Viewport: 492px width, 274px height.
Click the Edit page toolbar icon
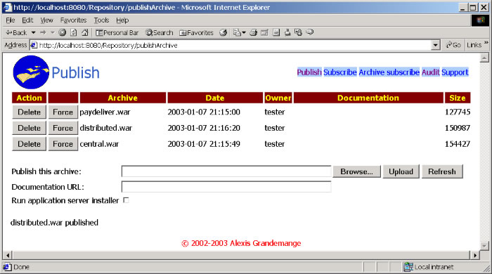[264, 32]
